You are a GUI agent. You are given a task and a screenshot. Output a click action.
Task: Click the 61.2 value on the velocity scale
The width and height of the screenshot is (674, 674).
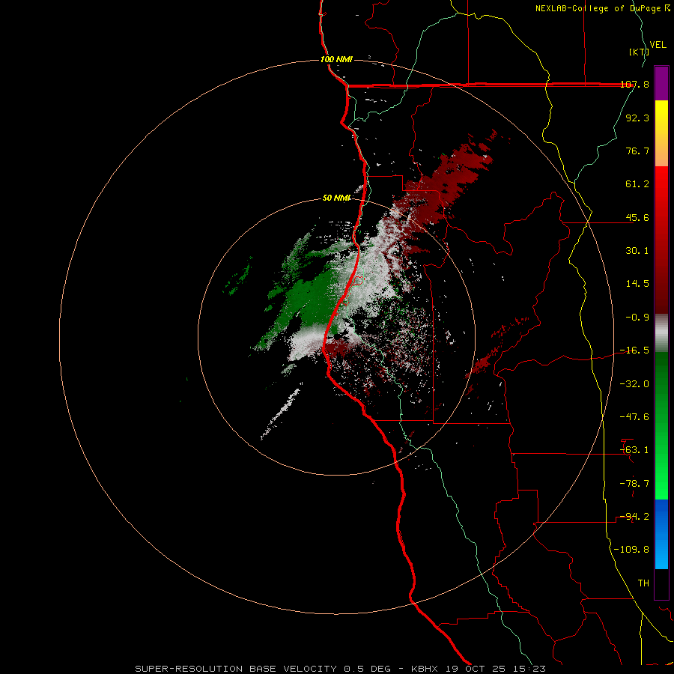click(637, 184)
